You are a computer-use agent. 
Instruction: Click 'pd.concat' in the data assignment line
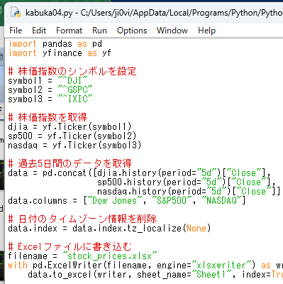coord(65,173)
